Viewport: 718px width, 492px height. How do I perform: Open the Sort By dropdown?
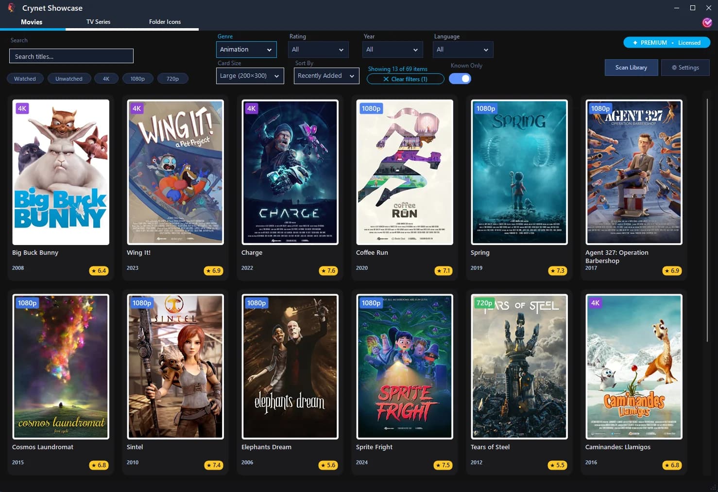326,75
